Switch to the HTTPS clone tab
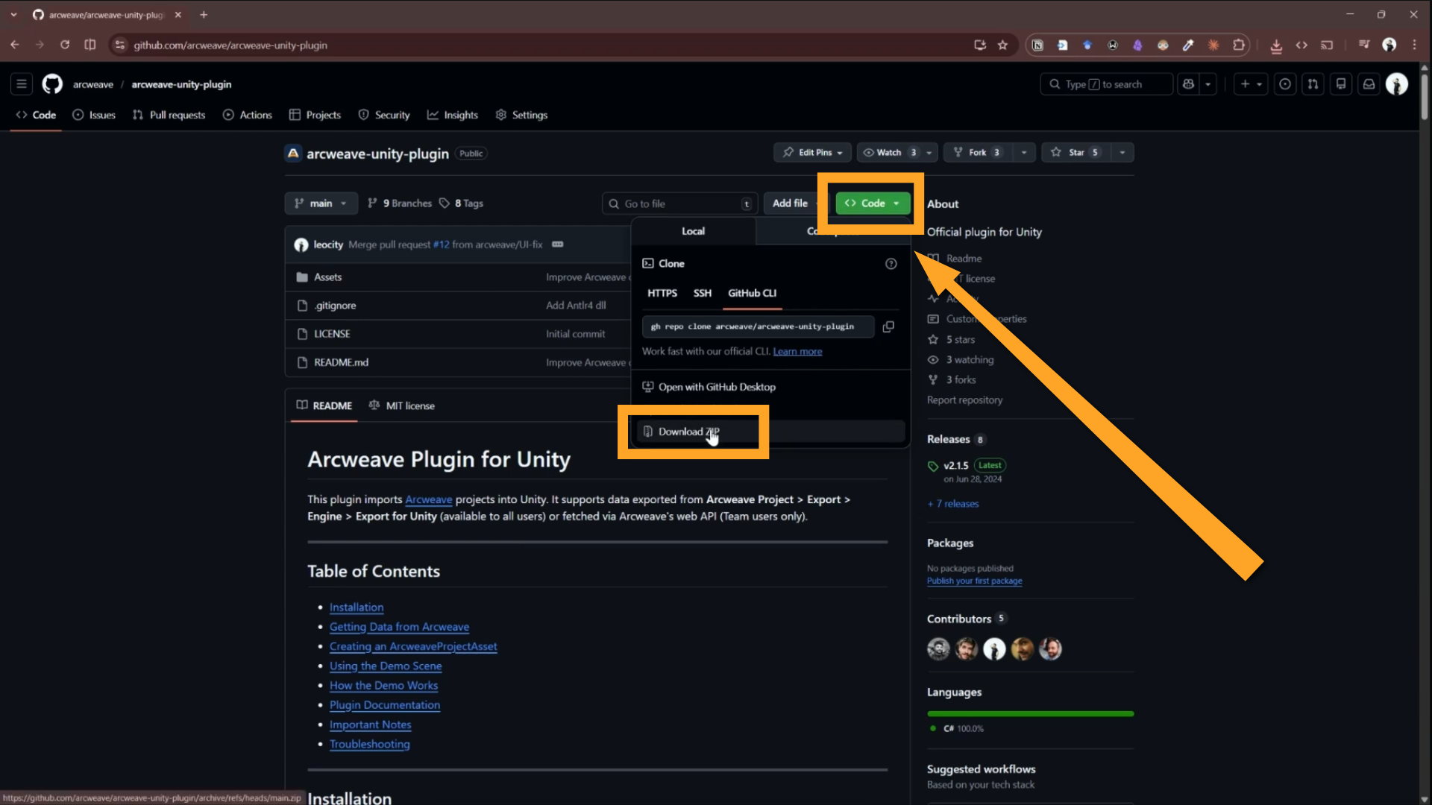1432x805 pixels. pos(662,293)
